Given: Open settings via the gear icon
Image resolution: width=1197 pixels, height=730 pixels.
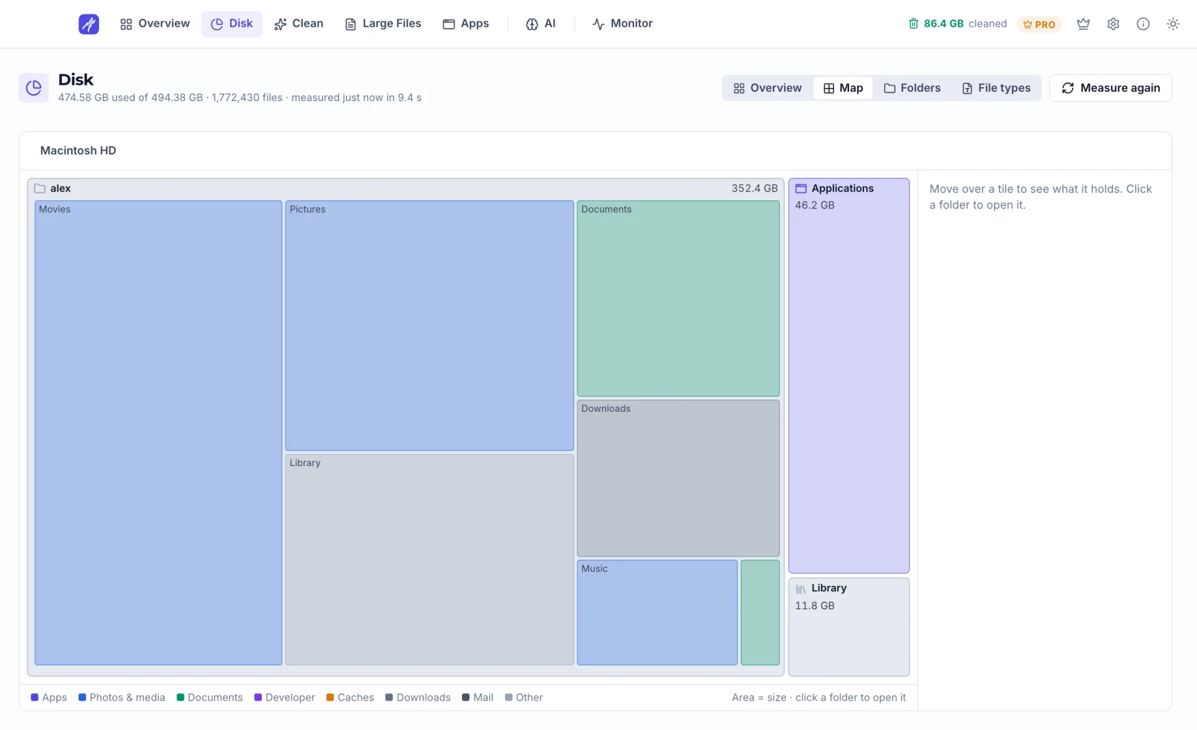Looking at the screenshot, I should (1113, 24).
